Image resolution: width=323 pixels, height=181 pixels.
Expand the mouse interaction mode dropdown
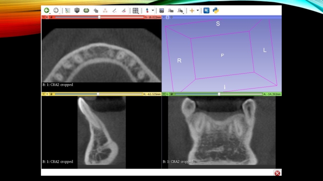pyautogui.click(x=153, y=10)
